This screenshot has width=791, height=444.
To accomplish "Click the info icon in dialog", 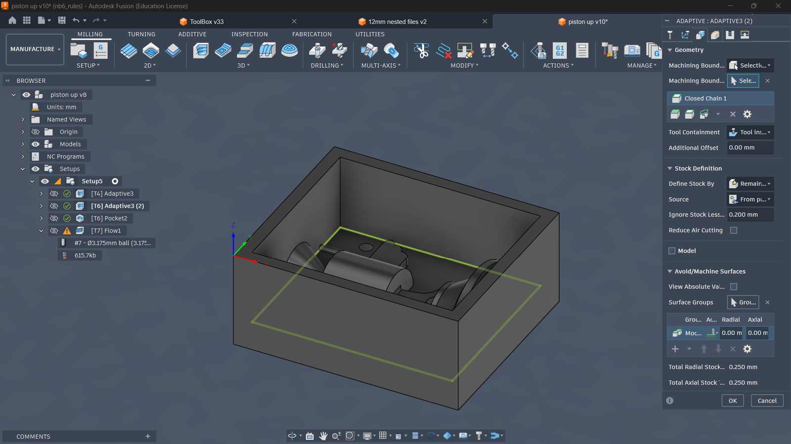I will pyautogui.click(x=670, y=400).
